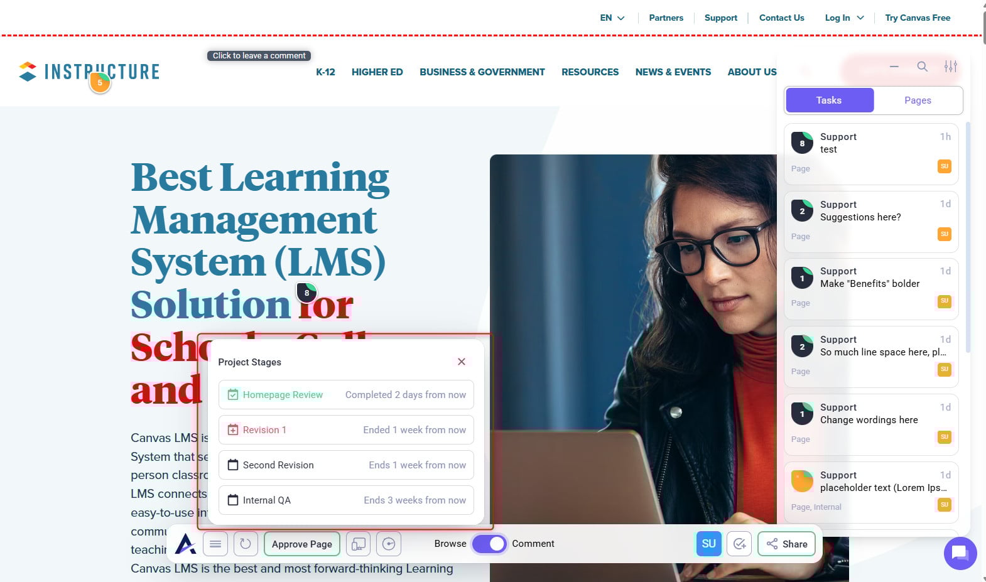Toggle the Browse/Comment mode switch

point(489,544)
